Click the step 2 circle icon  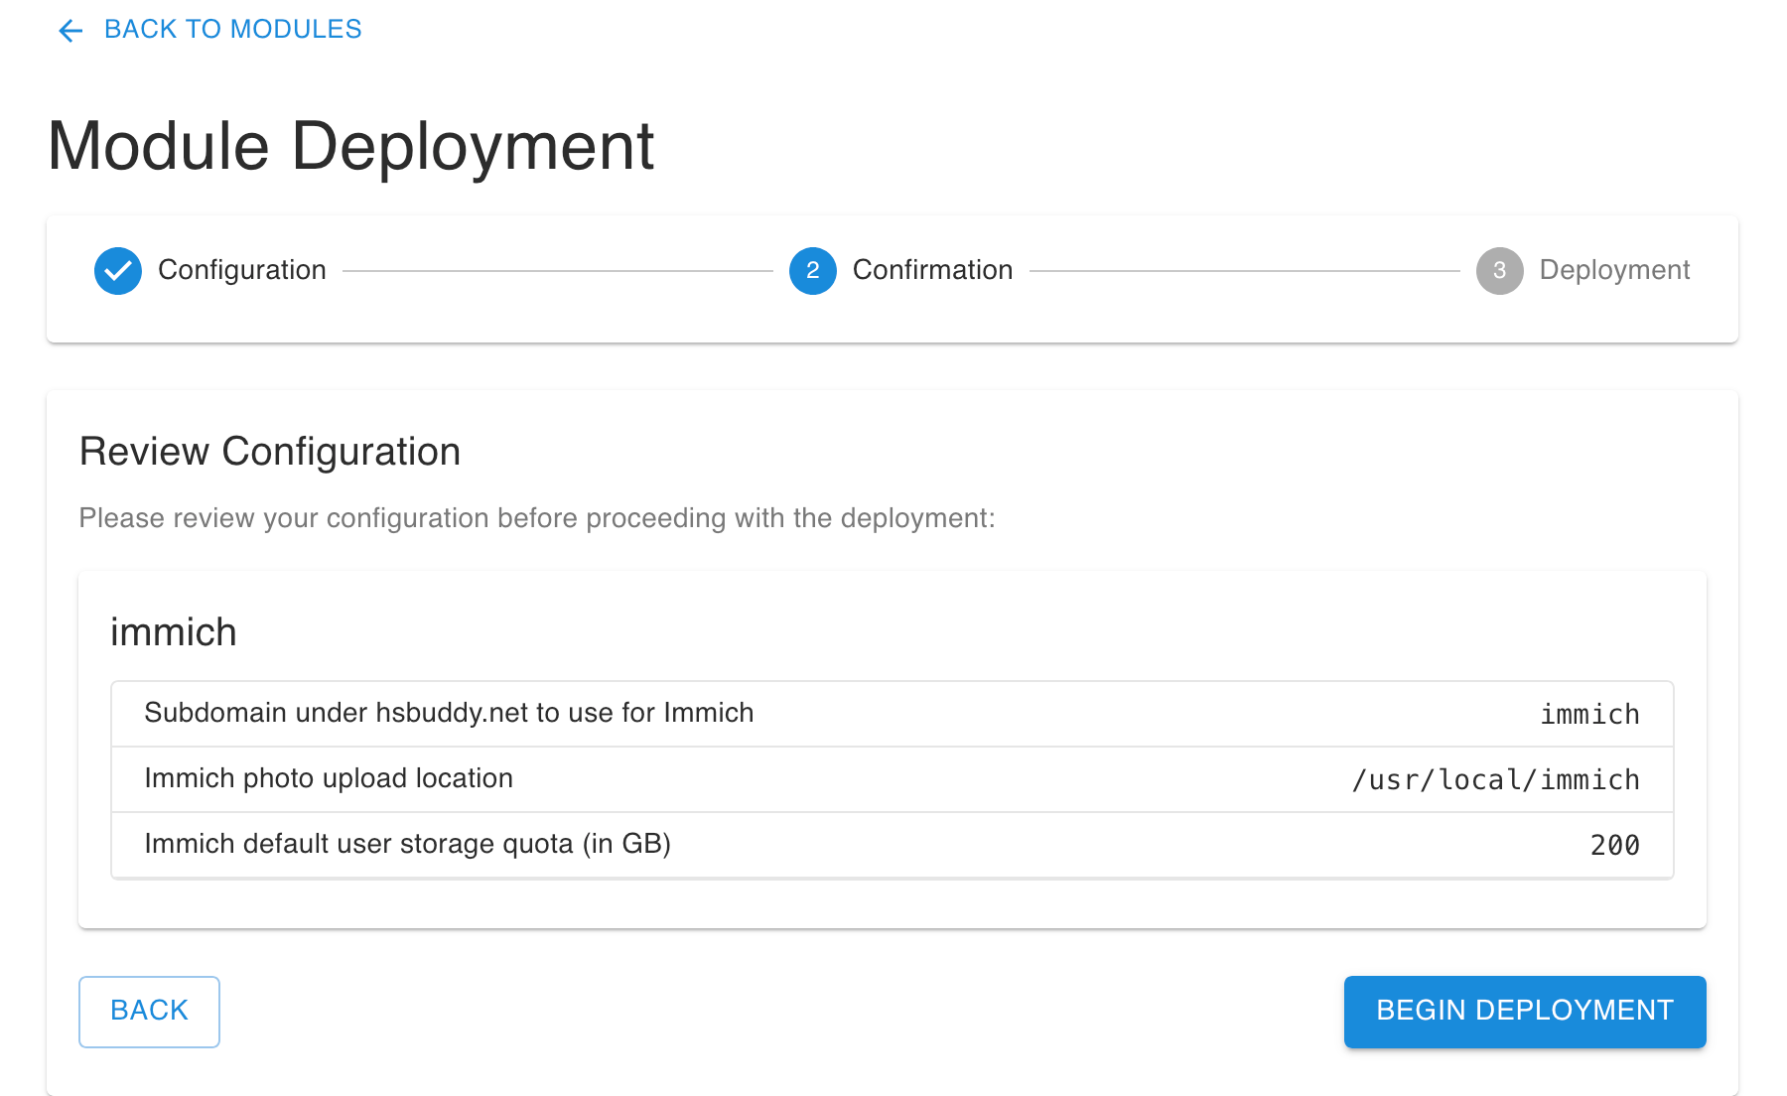(x=813, y=271)
